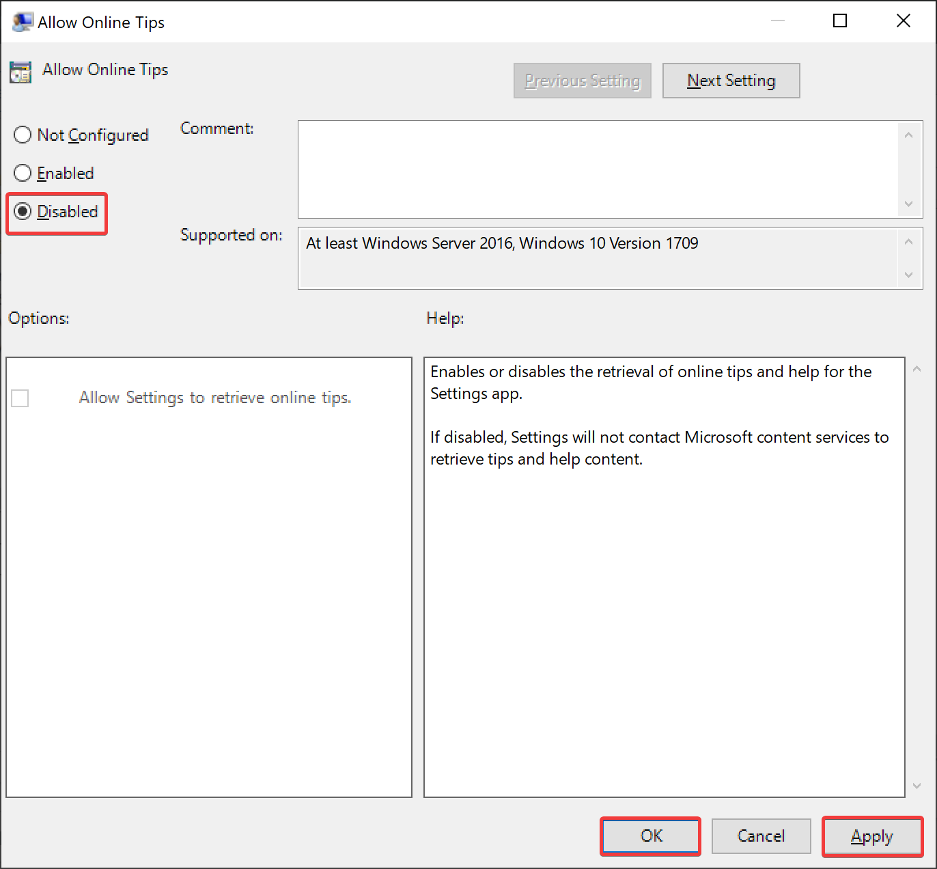Cancel the policy dialog

coord(761,836)
